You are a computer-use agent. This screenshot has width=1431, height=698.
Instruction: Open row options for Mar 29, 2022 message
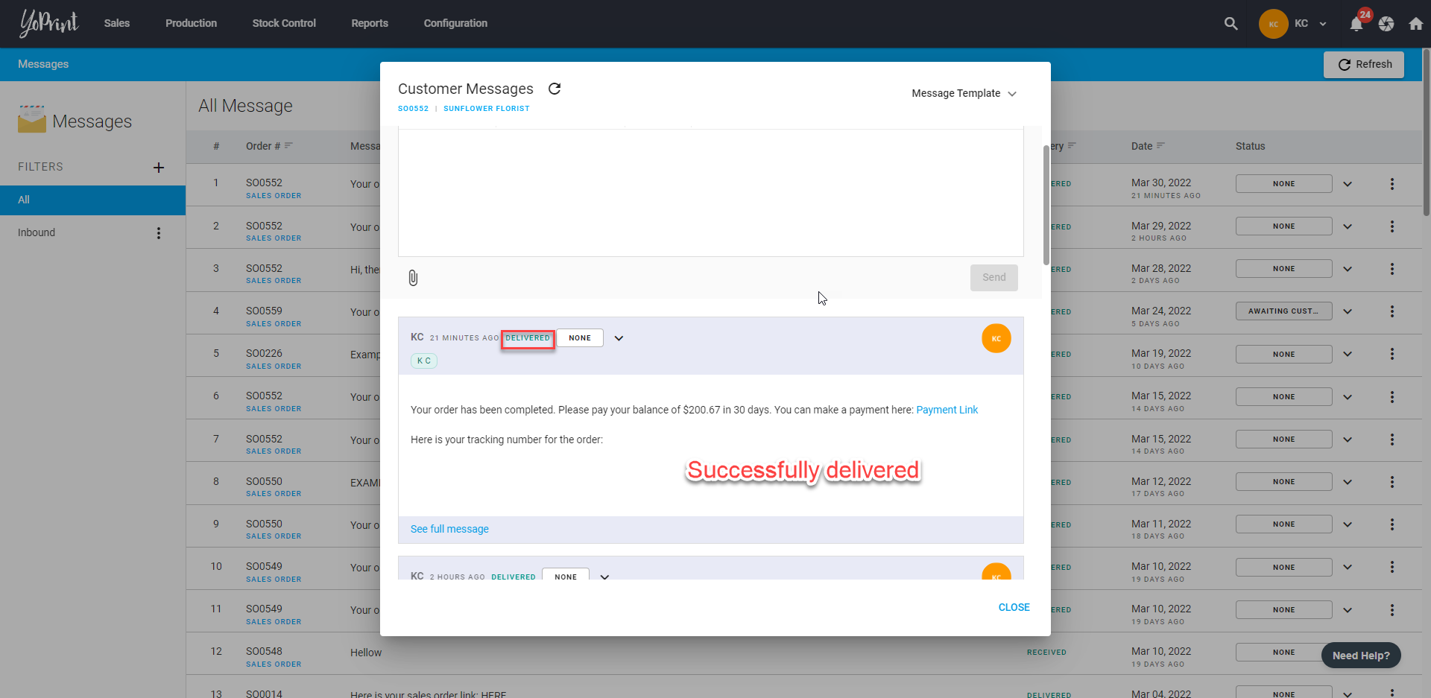pos(1391,226)
